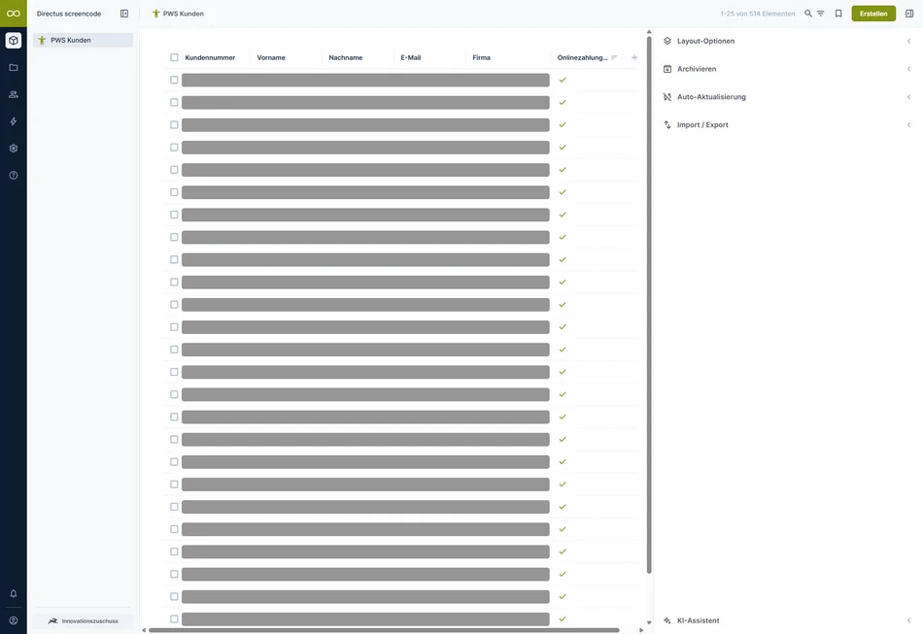The width and height of the screenshot is (923, 634).
Task: Check the first table row's checkbox
Action: (174, 80)
